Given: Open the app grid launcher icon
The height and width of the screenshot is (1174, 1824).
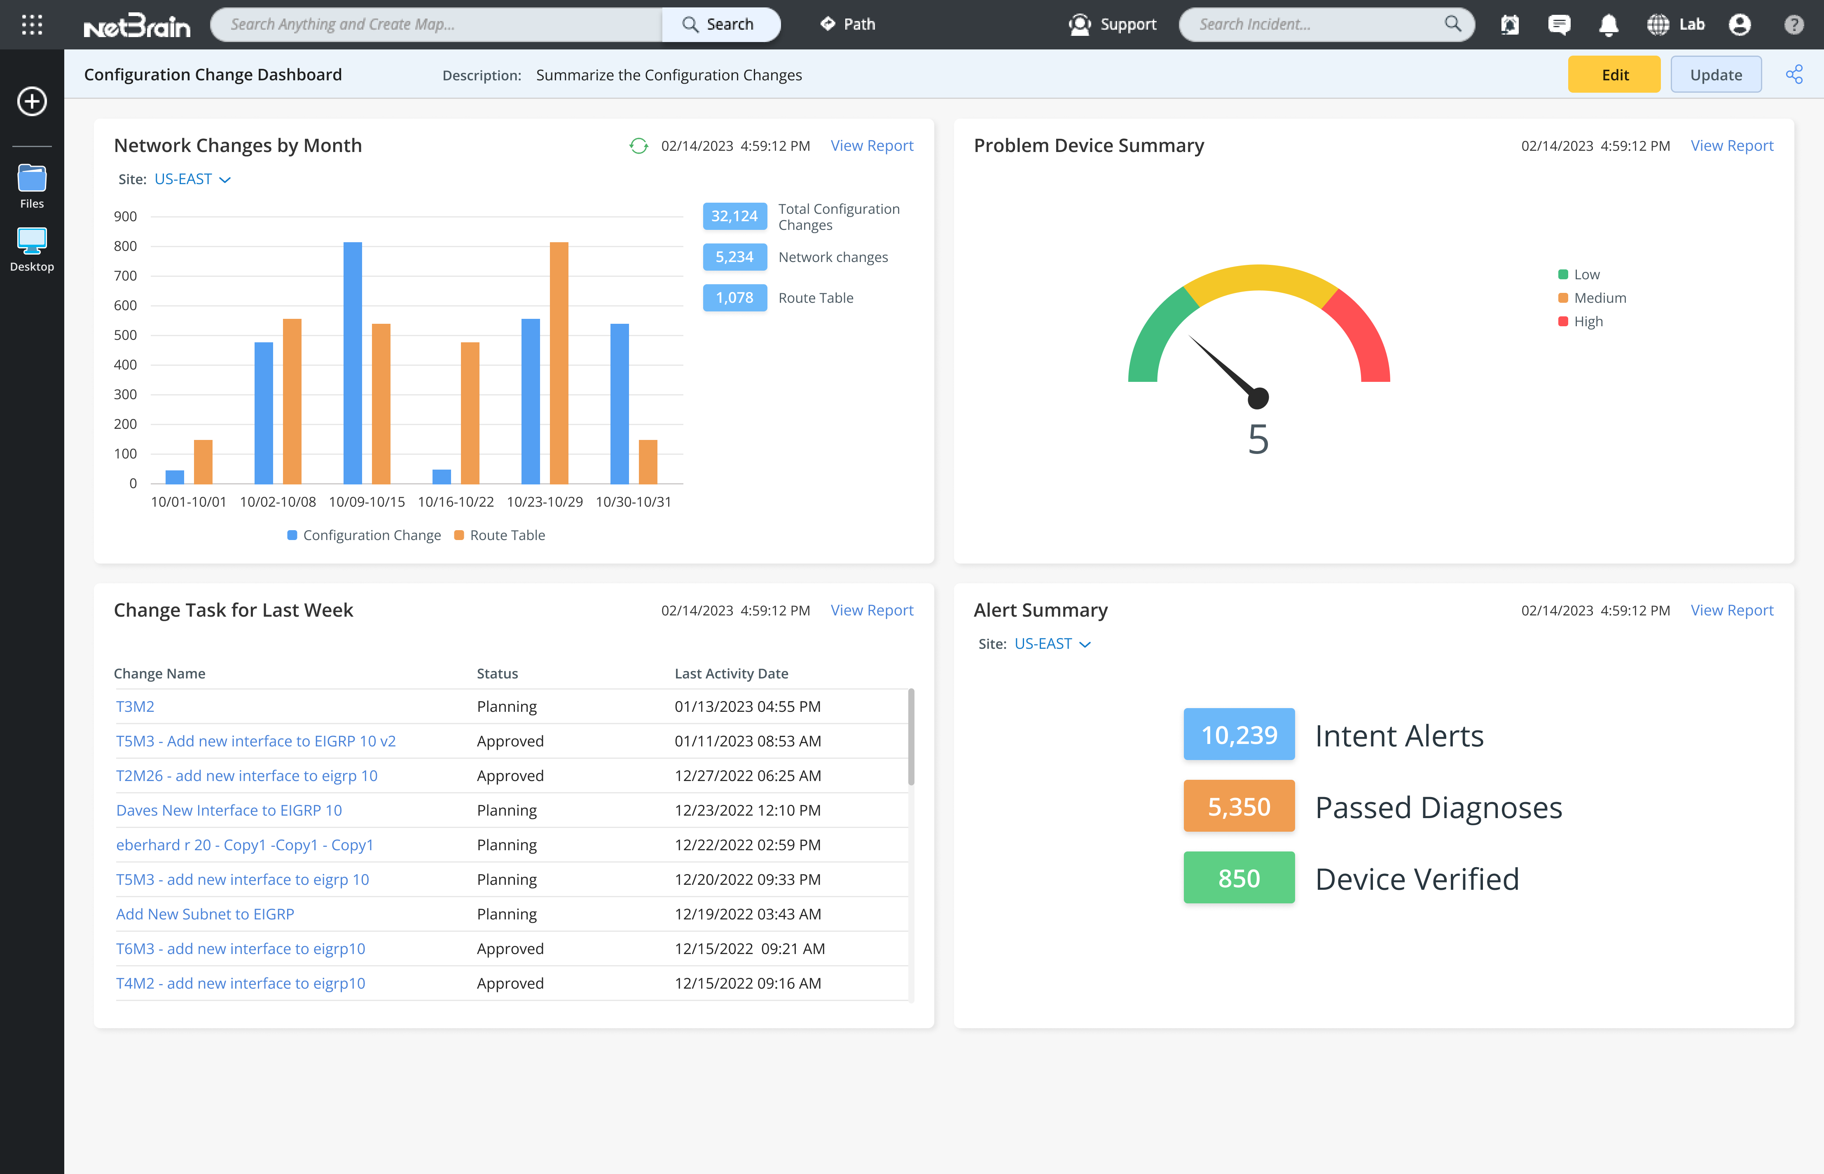Looking at the screenshot, I should click(x=32, y=25).
